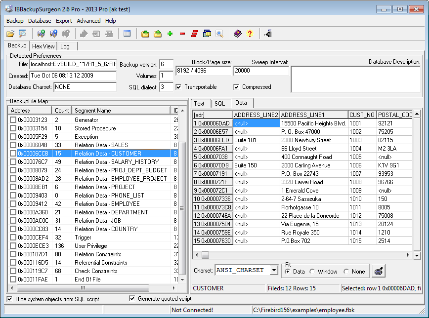Tick the checkbox for Relation Data - SALES
Screen dimensions: 429x318
tap(13, 145)
